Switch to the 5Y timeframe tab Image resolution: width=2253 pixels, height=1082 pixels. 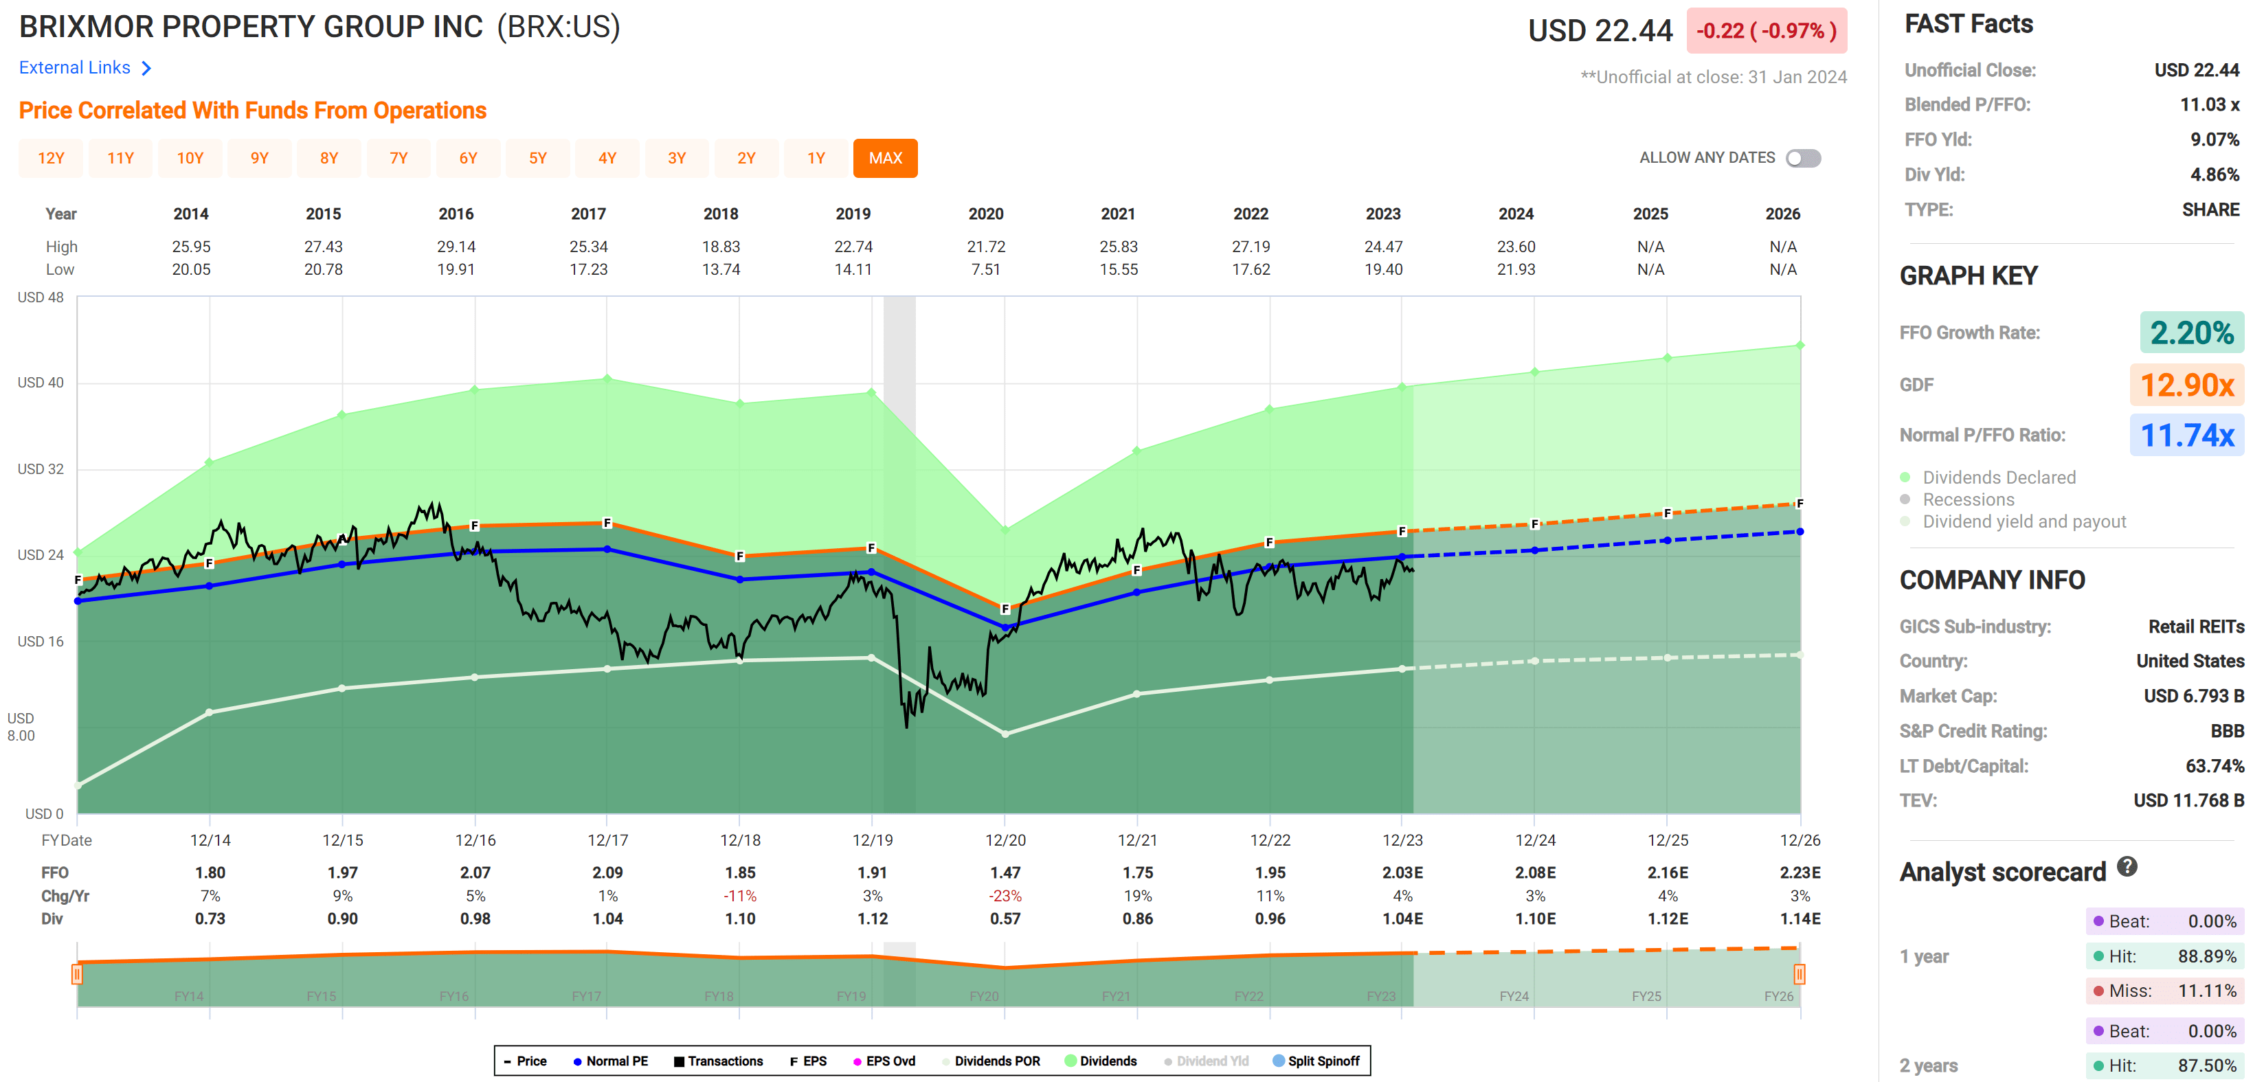pos(538,157)
